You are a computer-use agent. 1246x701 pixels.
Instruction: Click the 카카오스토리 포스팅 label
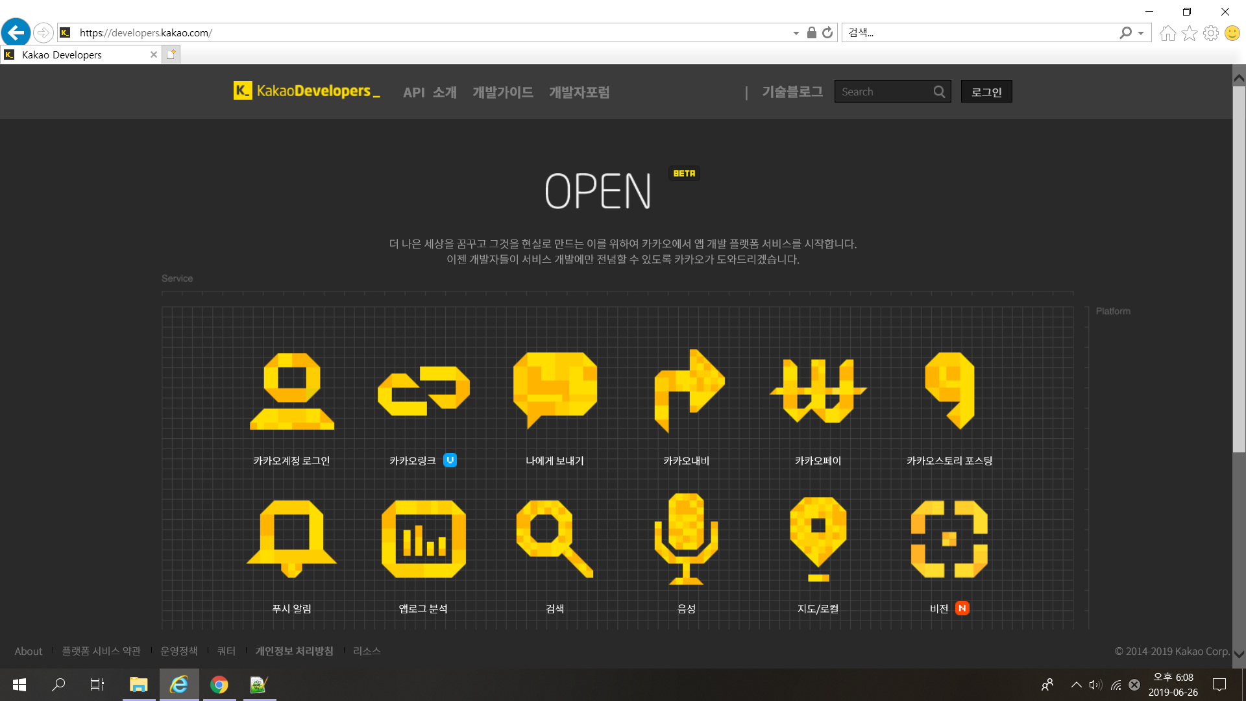click(x=949, y=461)
